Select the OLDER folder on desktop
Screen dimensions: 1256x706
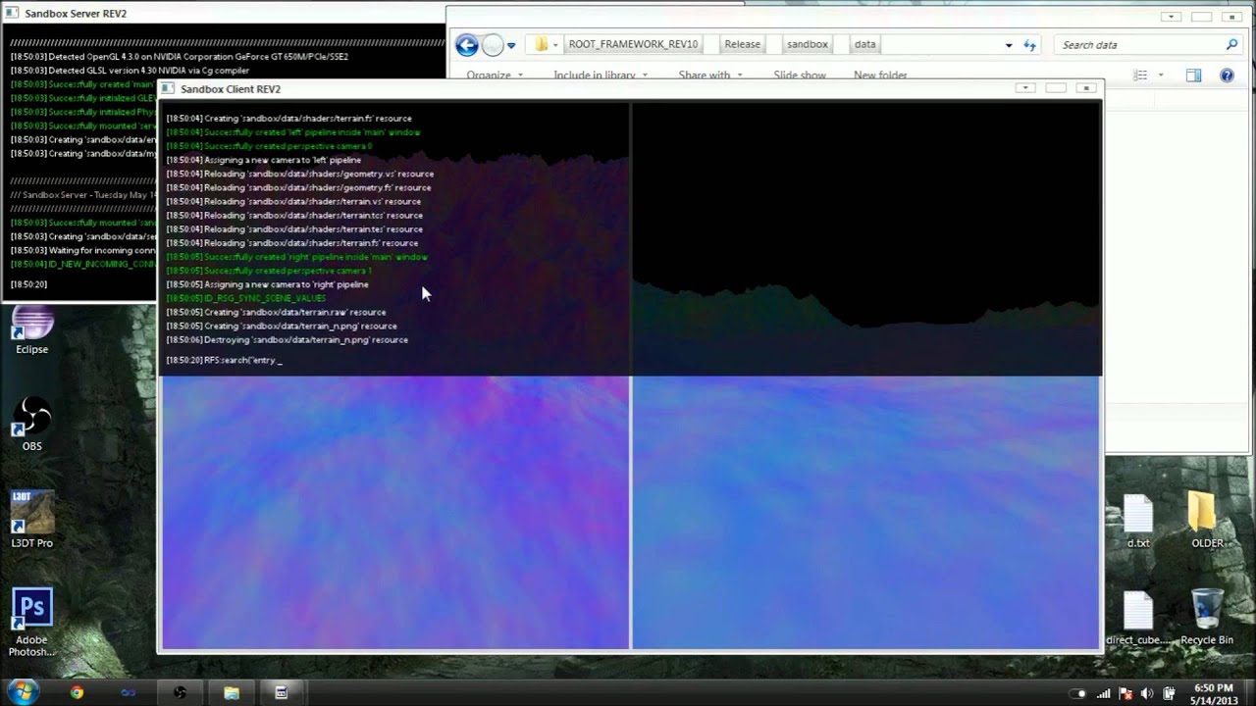tap(1207, 520)
